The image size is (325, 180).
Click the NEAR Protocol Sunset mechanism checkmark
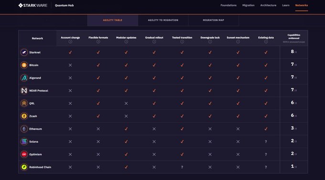click(x=238, y=90)
